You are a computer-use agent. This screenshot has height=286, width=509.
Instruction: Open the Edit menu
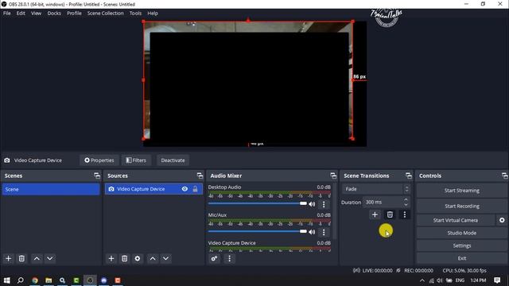(21, 14)
